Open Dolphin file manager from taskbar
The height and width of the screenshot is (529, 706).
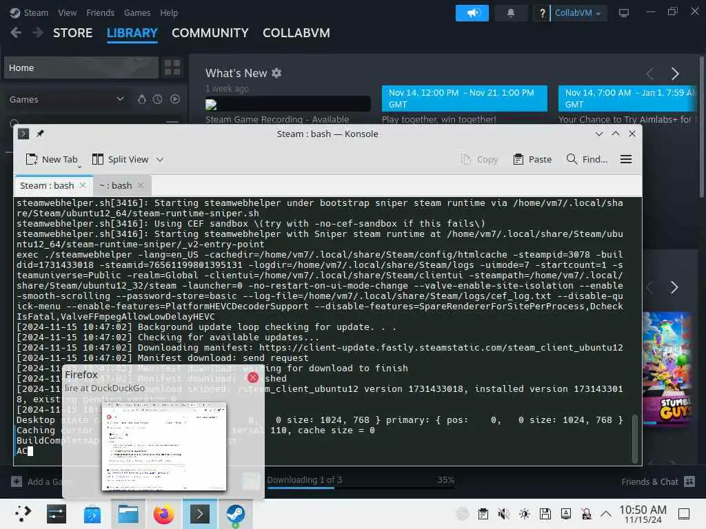[128, 514]
